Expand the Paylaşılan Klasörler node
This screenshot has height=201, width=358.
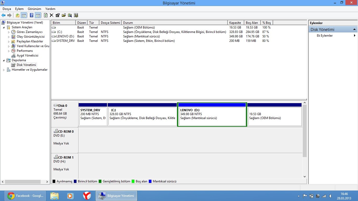pyautogui.click(x=9, y=41)
